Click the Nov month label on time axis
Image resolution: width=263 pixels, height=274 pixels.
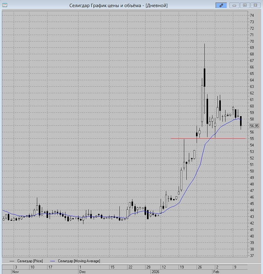coord(16,272)
